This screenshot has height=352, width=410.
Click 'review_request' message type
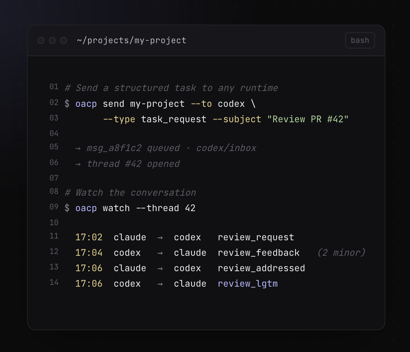point(256,237)
